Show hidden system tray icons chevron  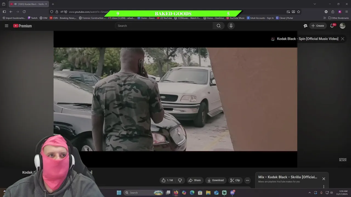point(310,193)
